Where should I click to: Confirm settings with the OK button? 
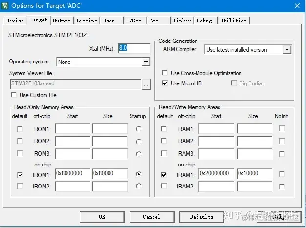coord(102,217)
